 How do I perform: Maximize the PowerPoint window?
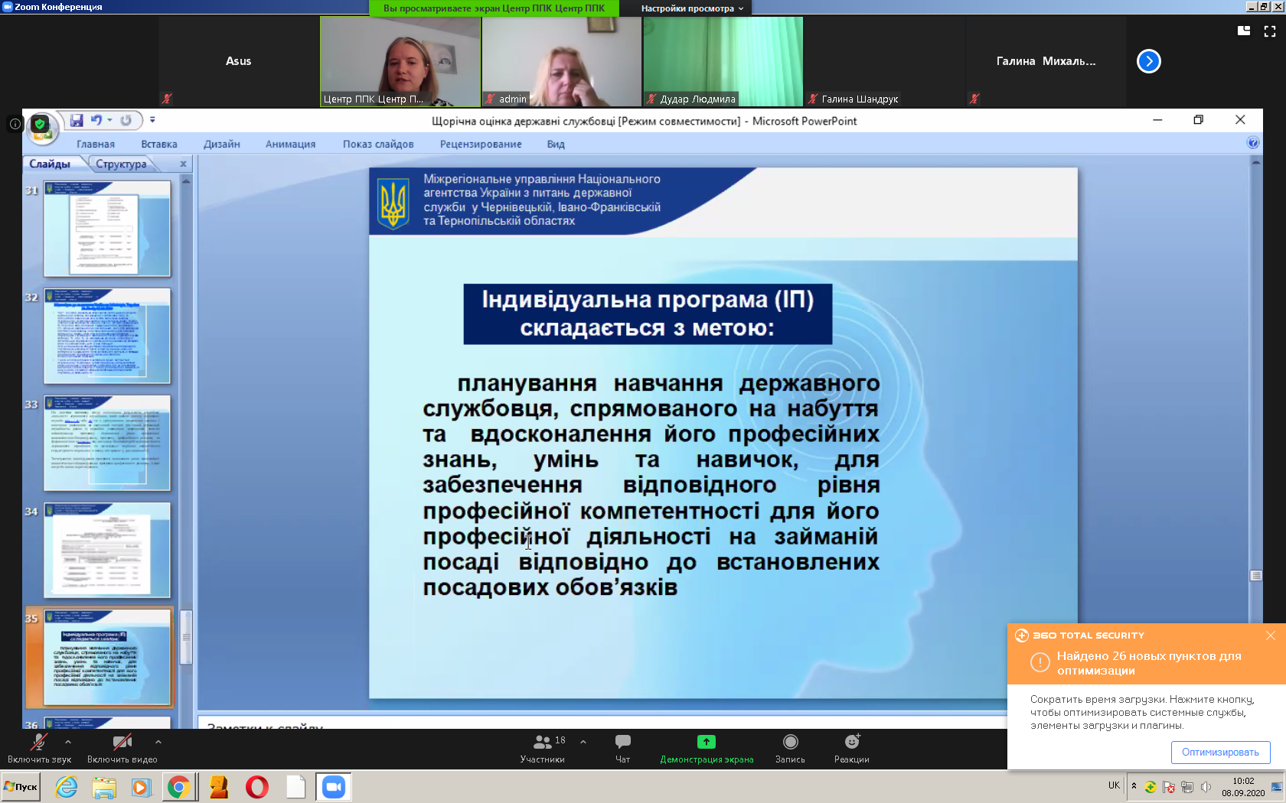1199,120
